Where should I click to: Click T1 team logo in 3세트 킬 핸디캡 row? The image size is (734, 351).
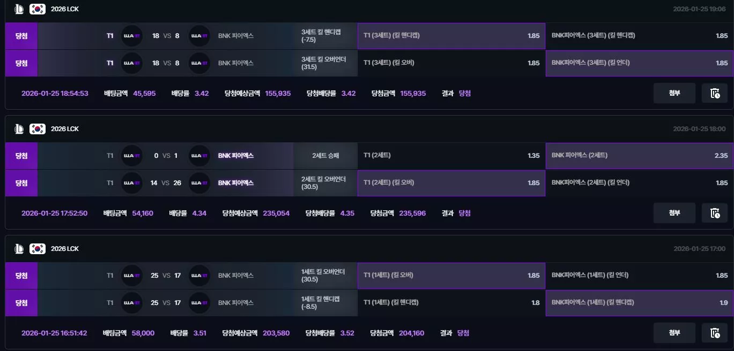click(x=132, y=36)
